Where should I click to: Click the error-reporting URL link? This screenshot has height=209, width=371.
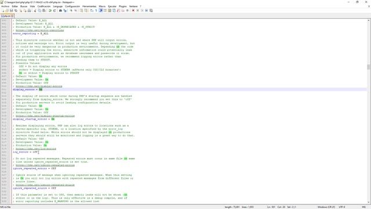pyautogui.click(x=40, y=30)
